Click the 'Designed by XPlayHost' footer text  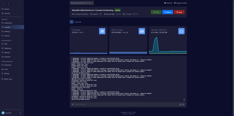(x=128, y=114)
